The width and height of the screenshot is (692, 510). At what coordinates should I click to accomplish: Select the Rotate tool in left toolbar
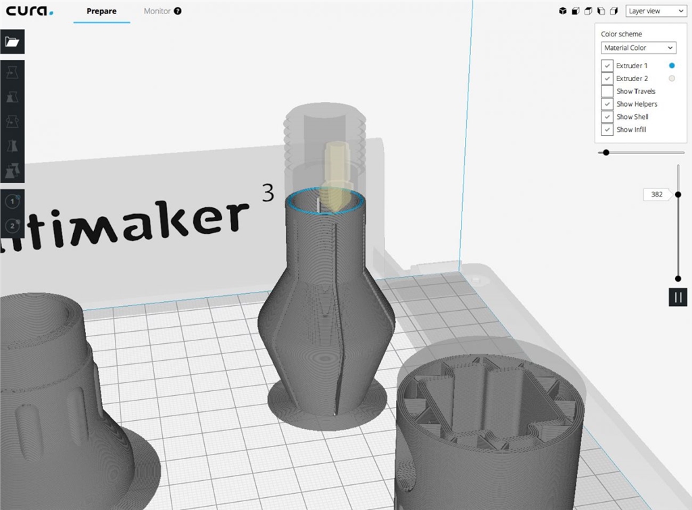(x=12, y=122)
